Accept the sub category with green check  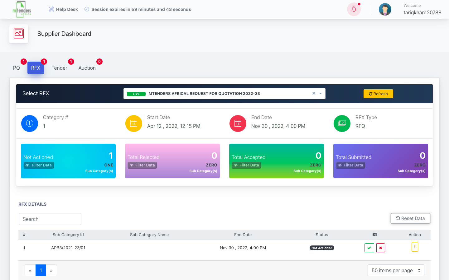click(x=369, y=248)
